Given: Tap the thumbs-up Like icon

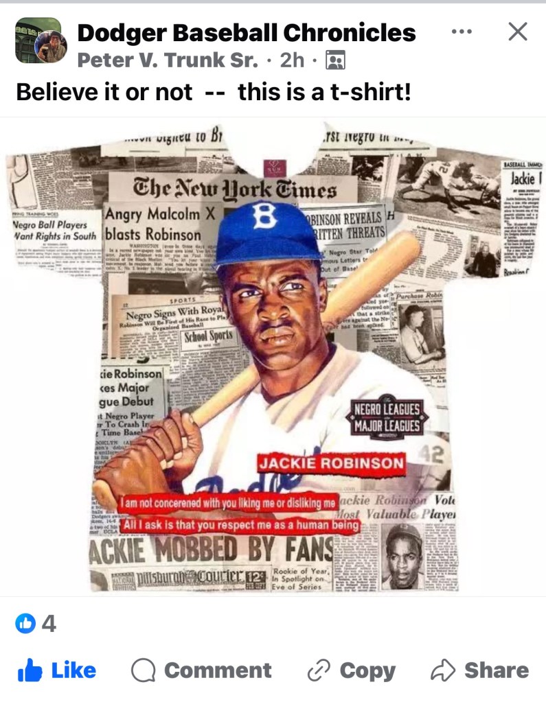Looking at the screenshot, I should (30, 670).
